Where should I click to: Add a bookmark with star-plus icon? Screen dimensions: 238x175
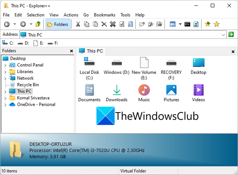208,24
